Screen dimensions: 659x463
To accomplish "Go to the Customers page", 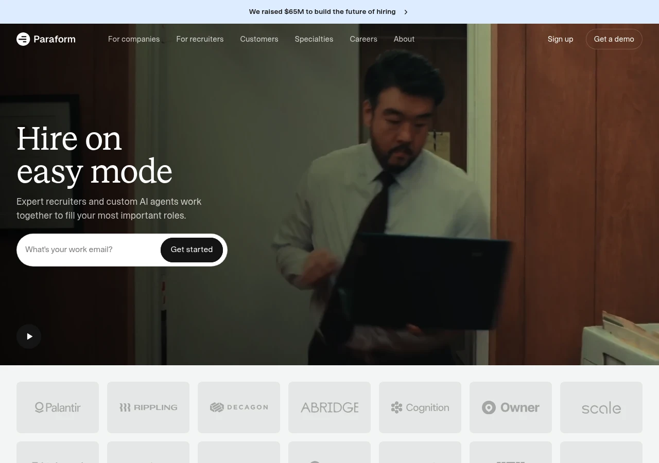I will click(259, 39).
